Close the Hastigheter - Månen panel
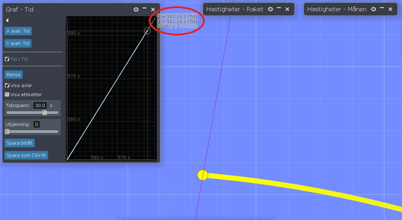Viewport: 402px width, 220px height. [390, 9]
